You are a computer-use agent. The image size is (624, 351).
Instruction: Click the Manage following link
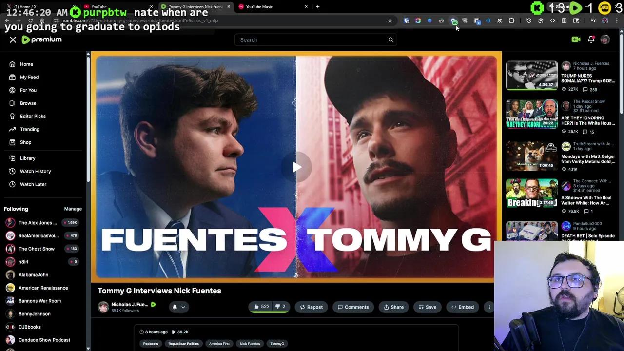pyautogui.click(x=73, y=209)
